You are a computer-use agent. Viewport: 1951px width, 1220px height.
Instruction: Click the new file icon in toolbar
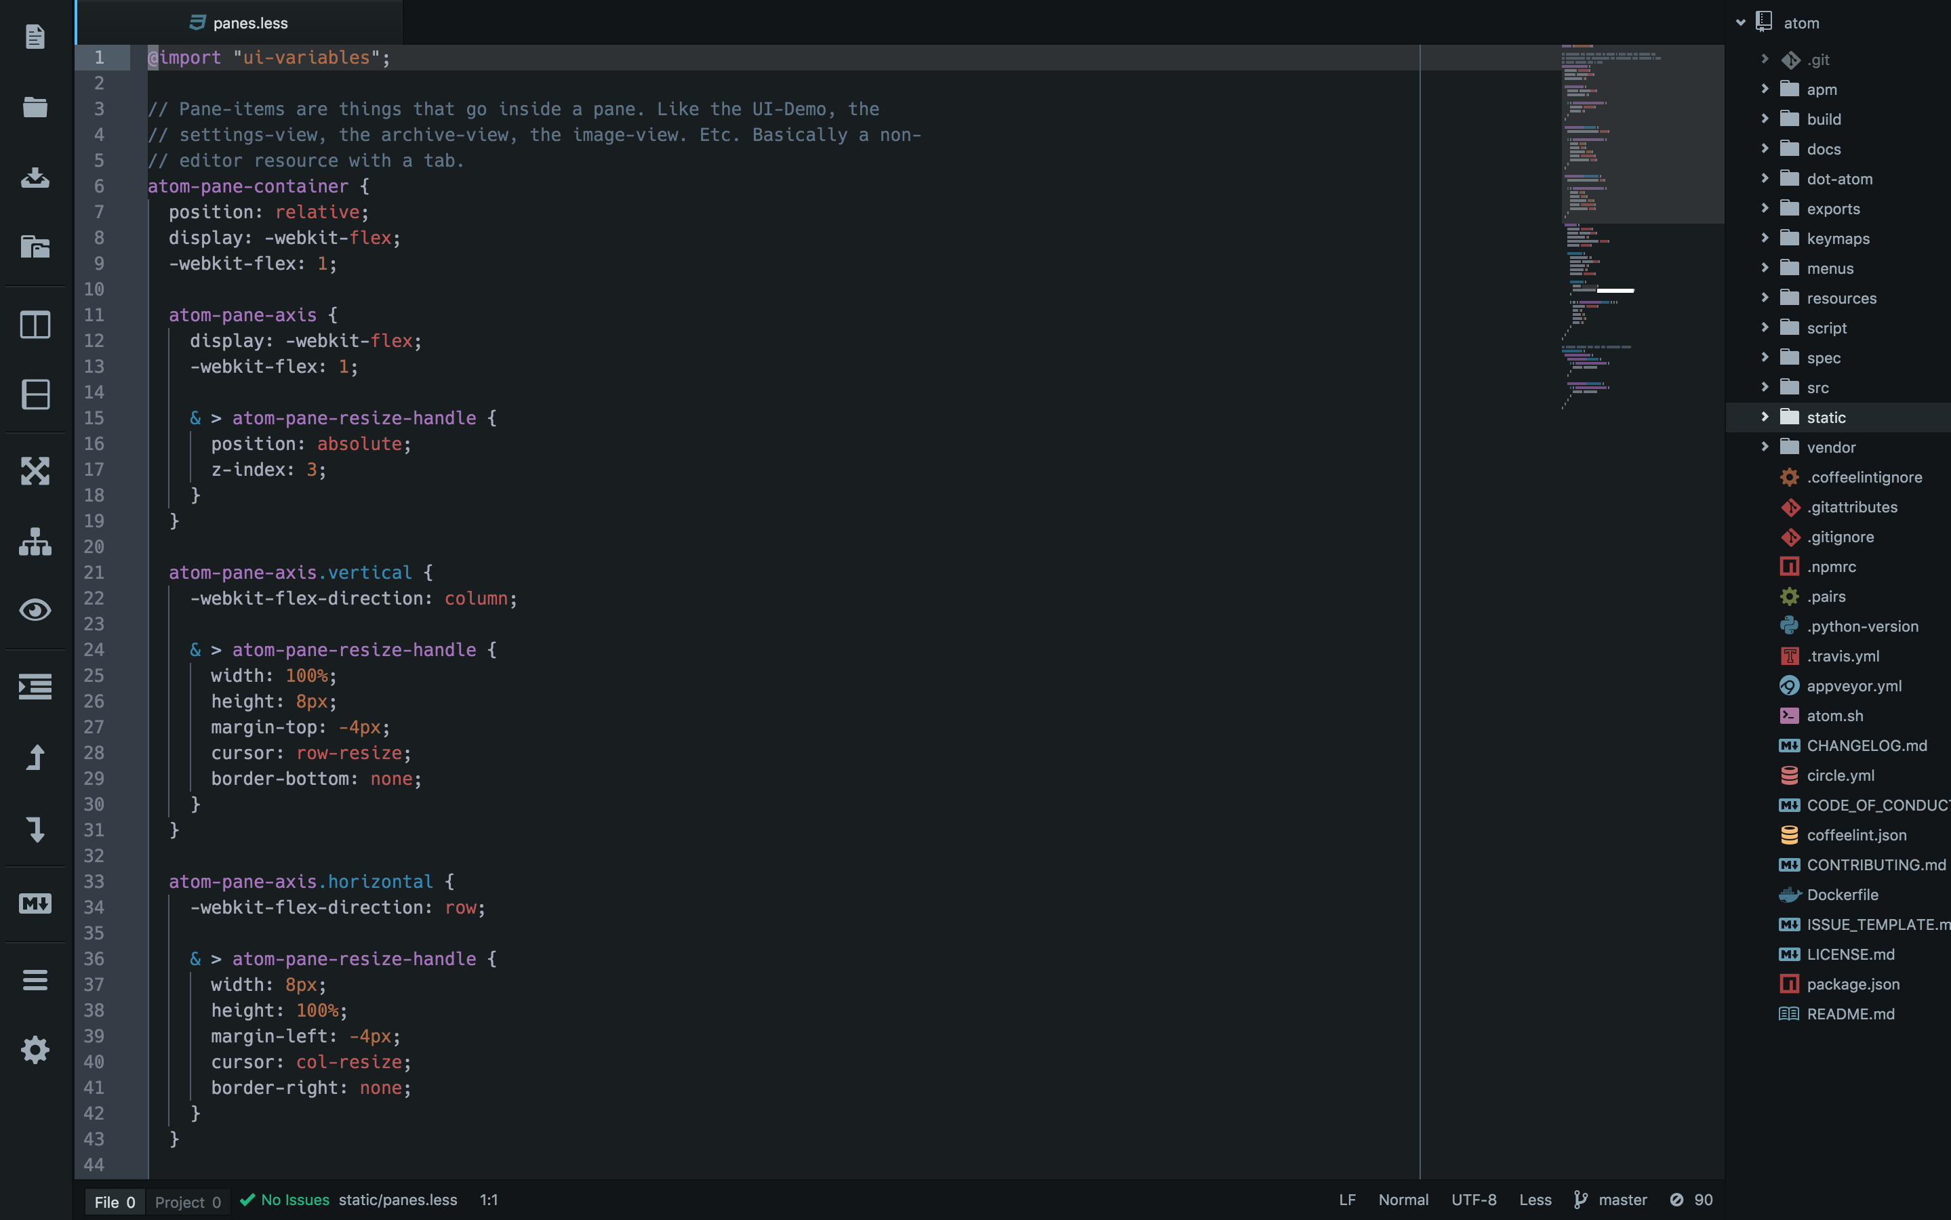click(x=35, y=37)
